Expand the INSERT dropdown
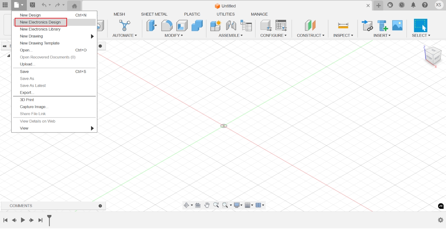The height and width of the screenshot is (229, 446). (382, 35)
